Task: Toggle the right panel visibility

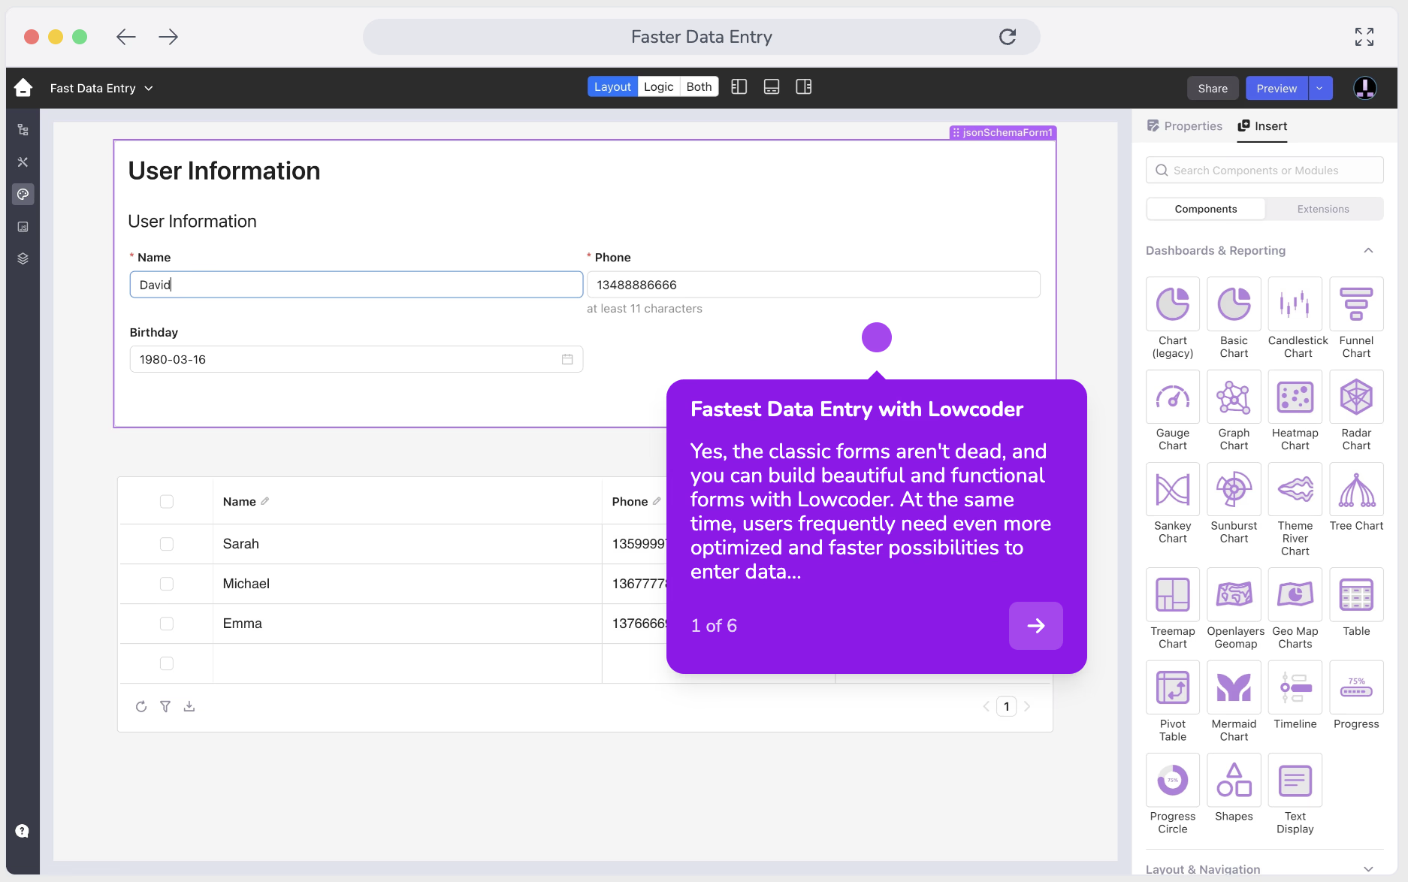Action: tap(803, 87)
